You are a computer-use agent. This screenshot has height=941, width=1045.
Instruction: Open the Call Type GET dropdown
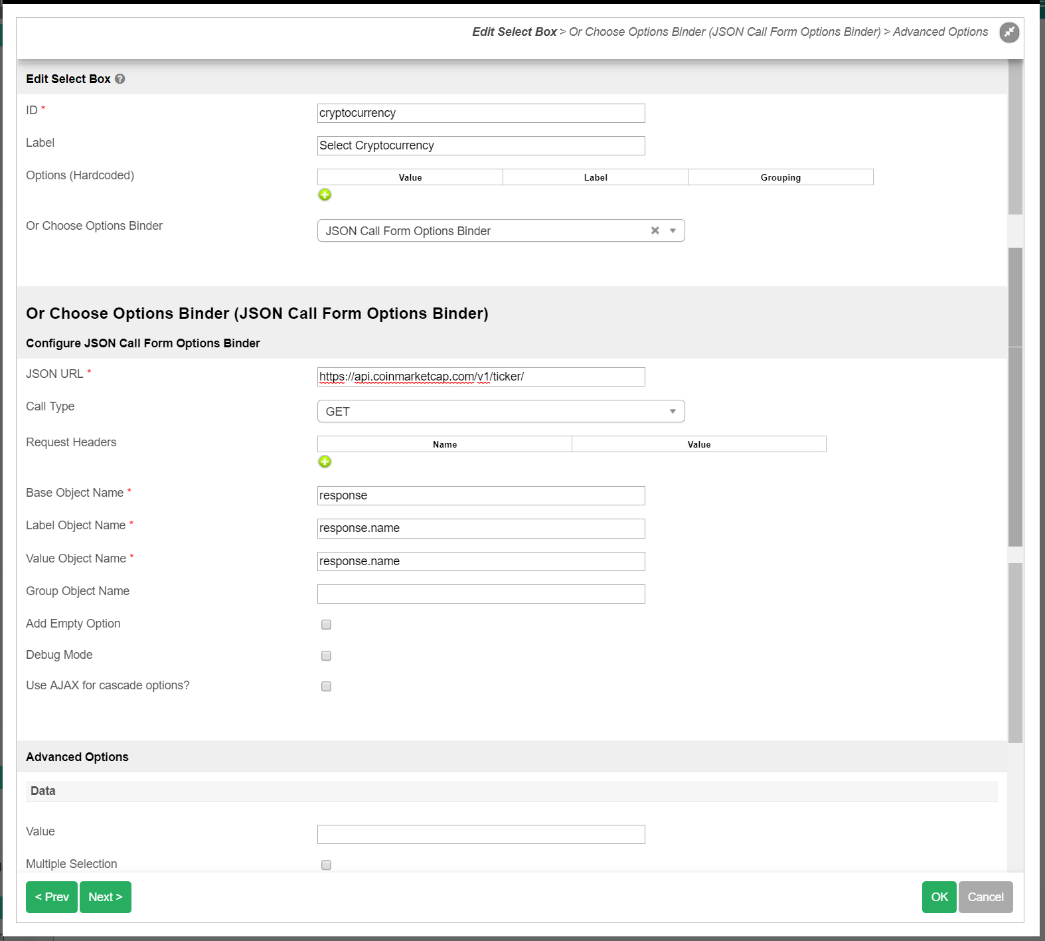click(x=501, y=411)
